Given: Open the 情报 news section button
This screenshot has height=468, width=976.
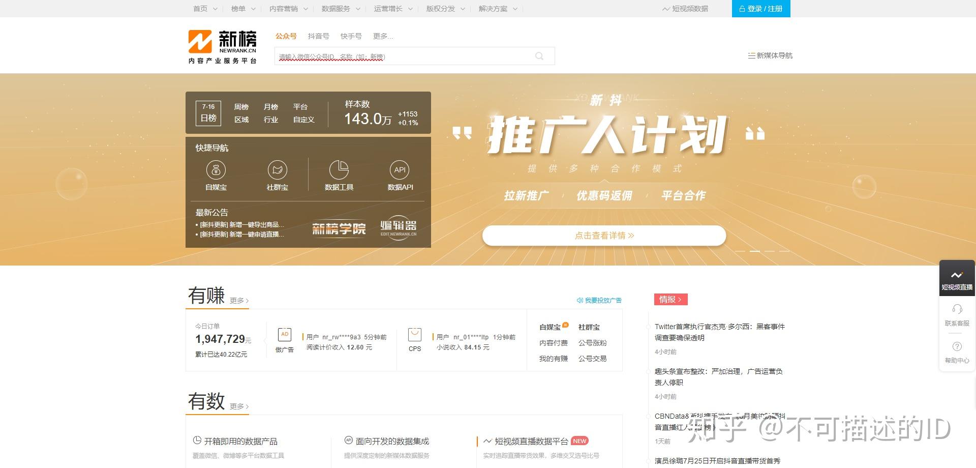Looking at the screenshot, I should click(671, 300).
